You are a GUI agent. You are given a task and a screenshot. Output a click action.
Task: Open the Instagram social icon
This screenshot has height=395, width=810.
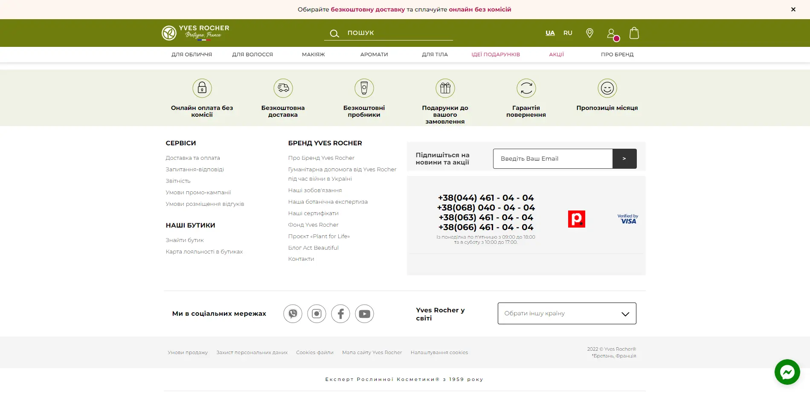pyautogui.click(x=316, y=314)
